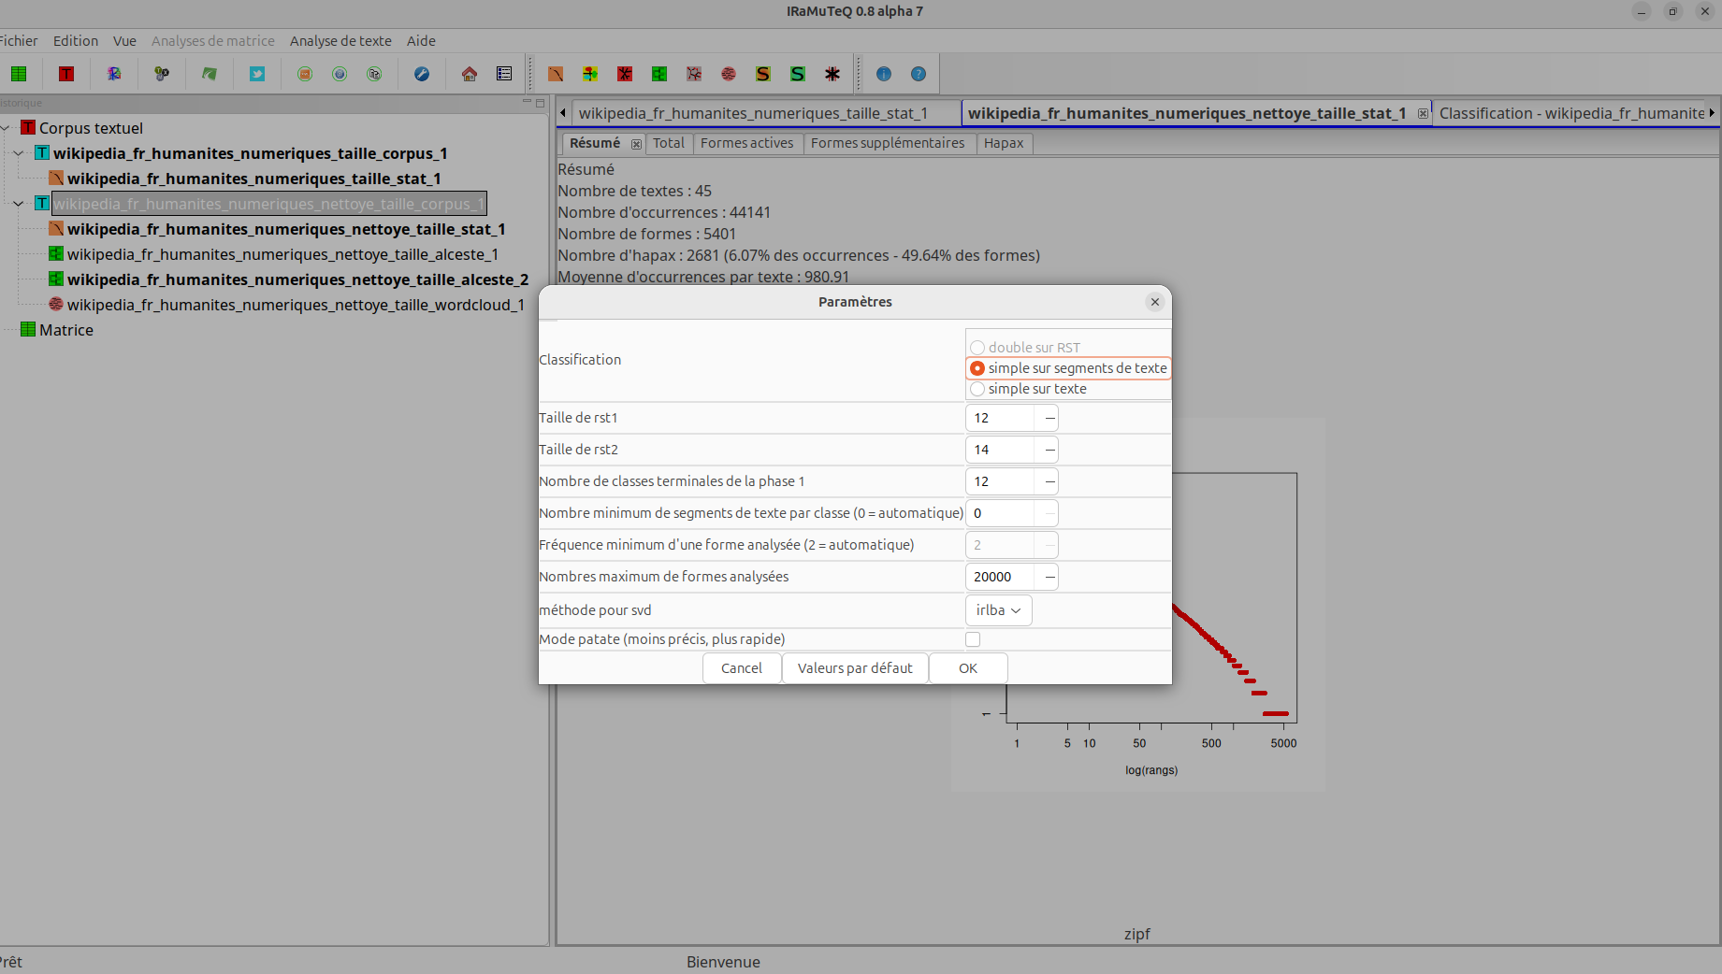This screenshot has height=974, width=1722.
Task: Click the red wordcloud toolbar icon
Action: pyautogui.click(x=729, y=74)
